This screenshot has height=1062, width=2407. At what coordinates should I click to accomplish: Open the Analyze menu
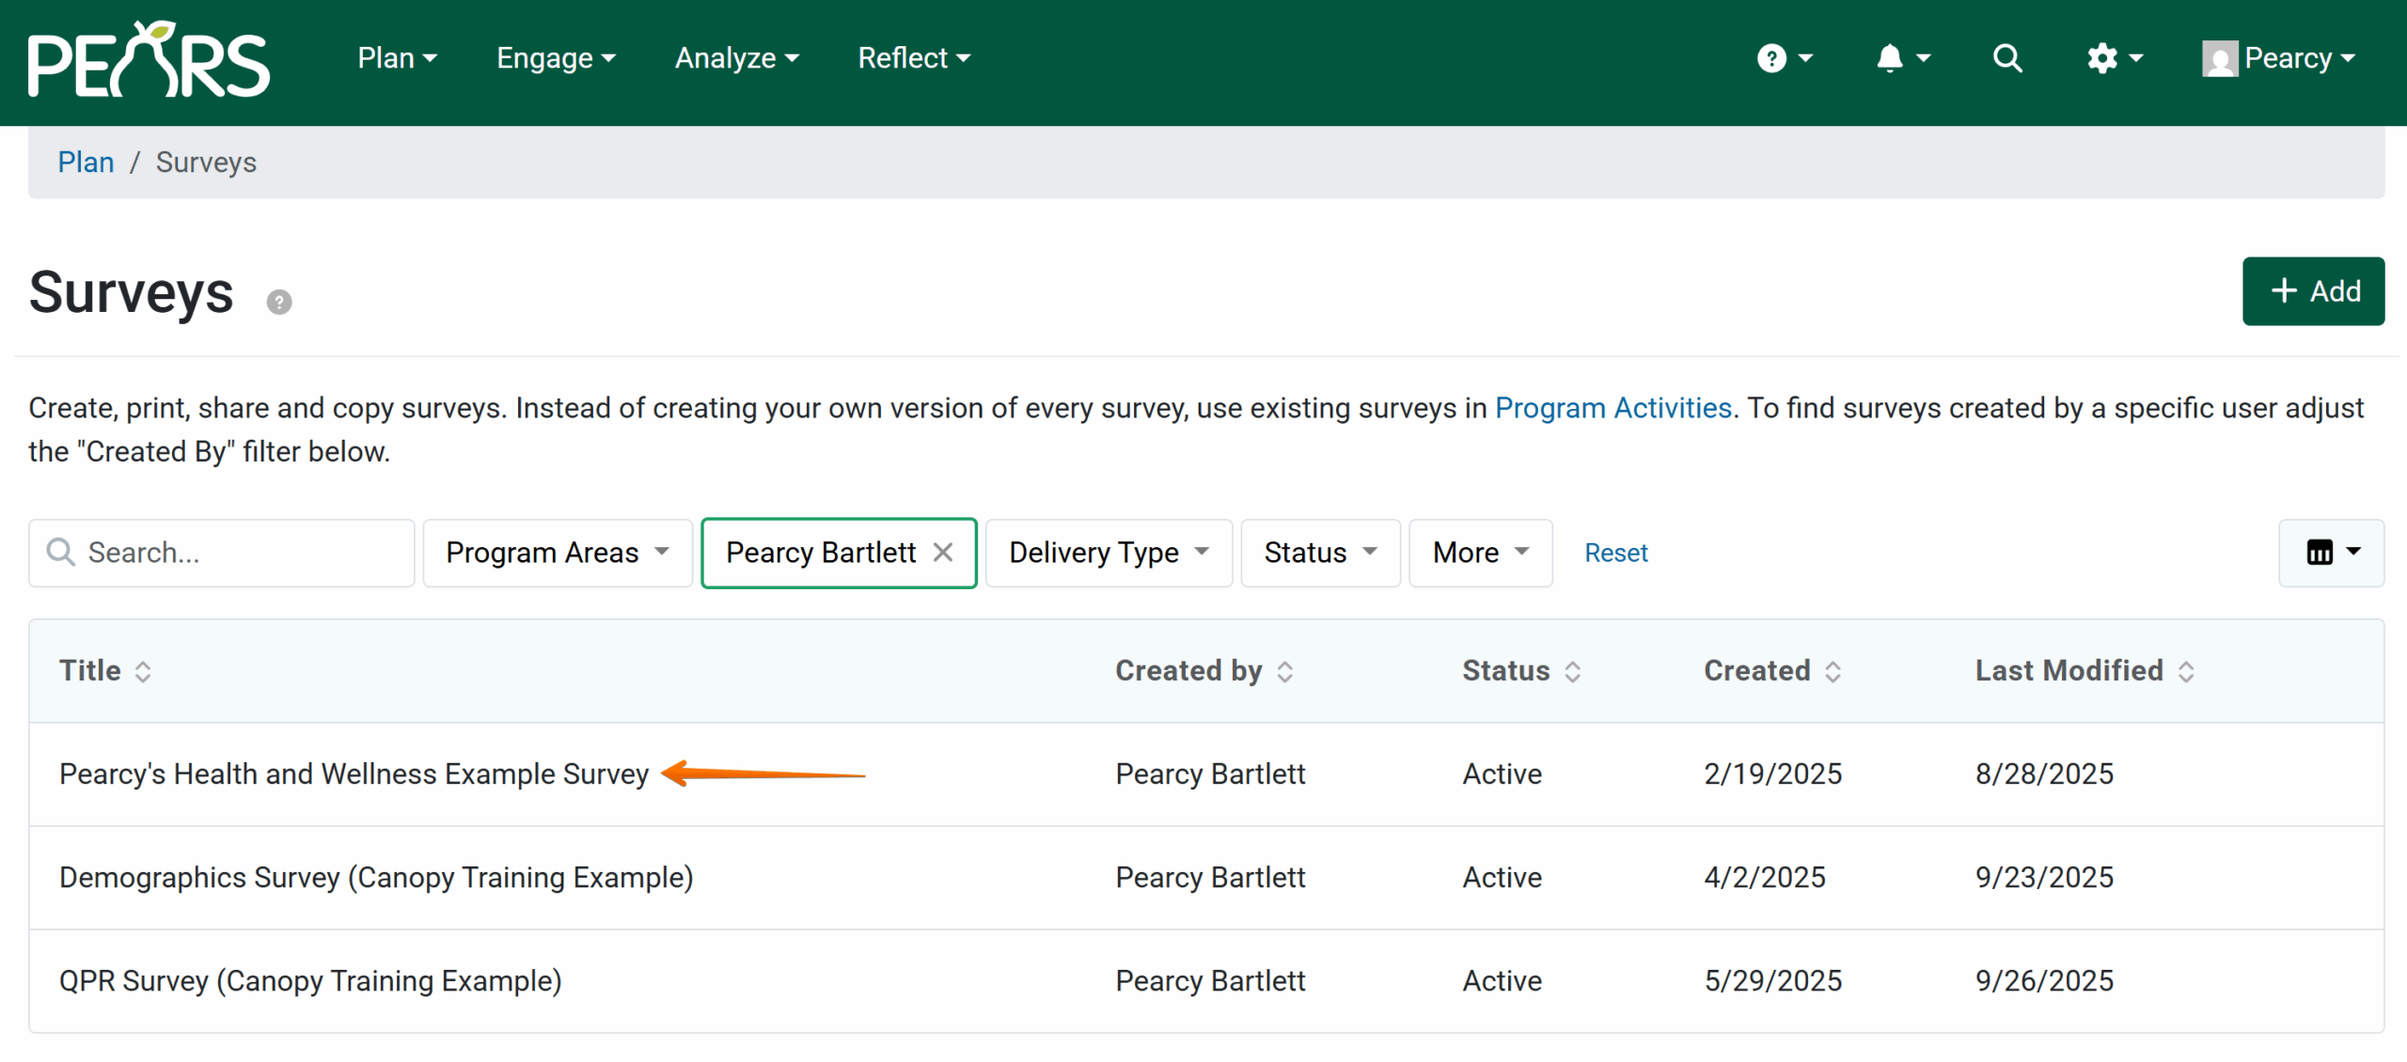pos(736,58)
